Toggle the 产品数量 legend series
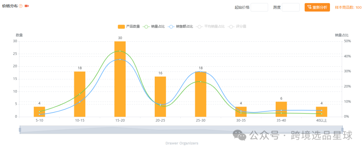The height and width of the screenshot is (150, 364). pyautogui.click(x=129, y=27)
